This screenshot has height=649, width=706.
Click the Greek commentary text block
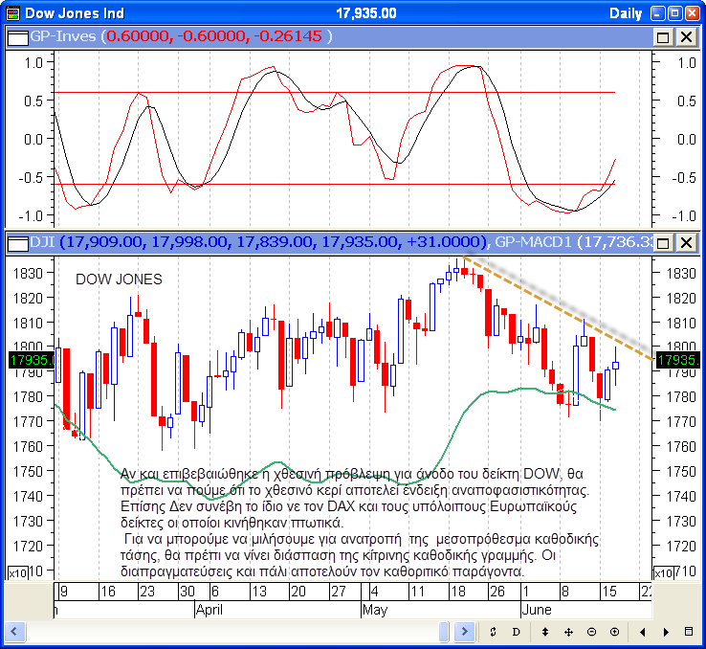(361, 523)
